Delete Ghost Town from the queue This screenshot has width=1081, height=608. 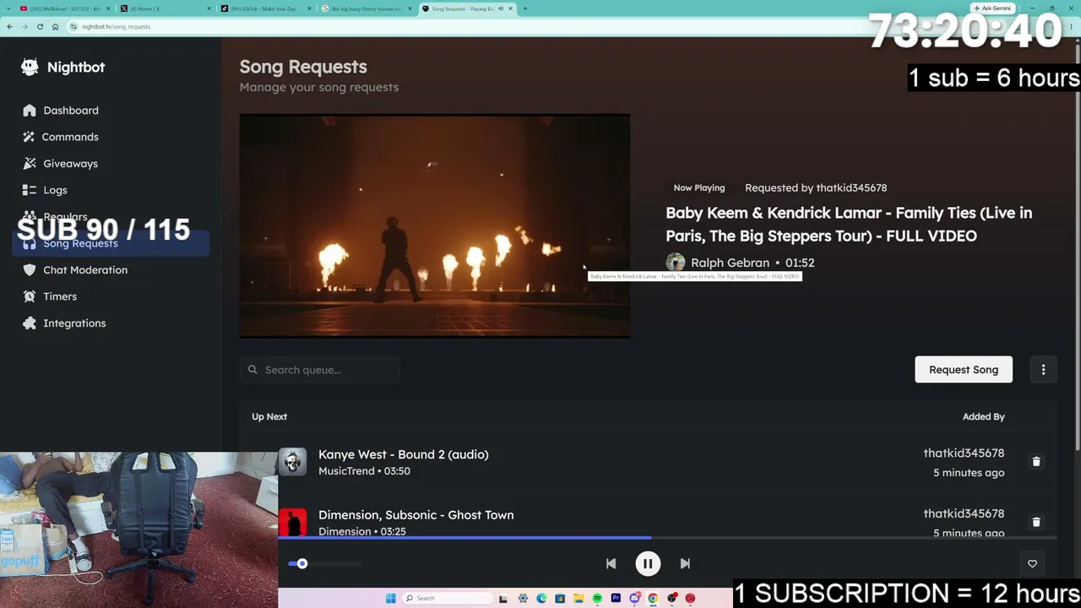(1036, 522)
